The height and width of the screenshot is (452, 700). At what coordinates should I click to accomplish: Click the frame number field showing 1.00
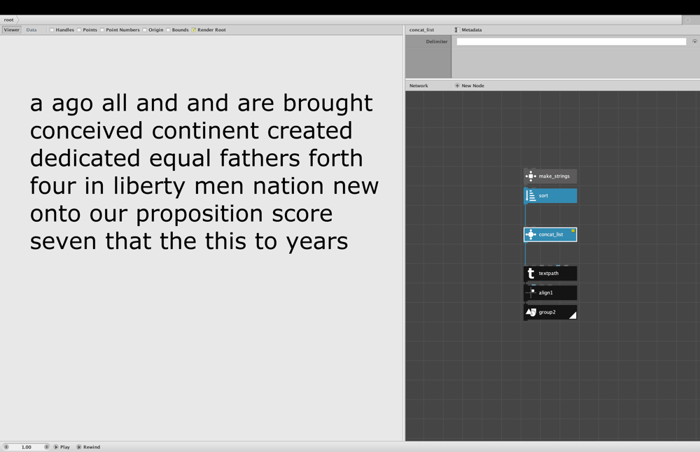point(27,446)
